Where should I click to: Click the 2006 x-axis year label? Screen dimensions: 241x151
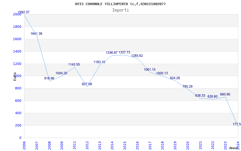coord(24,145)
